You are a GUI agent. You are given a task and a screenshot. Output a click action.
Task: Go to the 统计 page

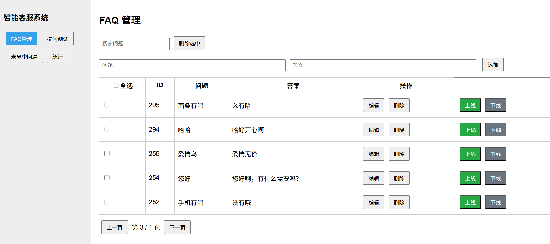click(x=57, y=57)
